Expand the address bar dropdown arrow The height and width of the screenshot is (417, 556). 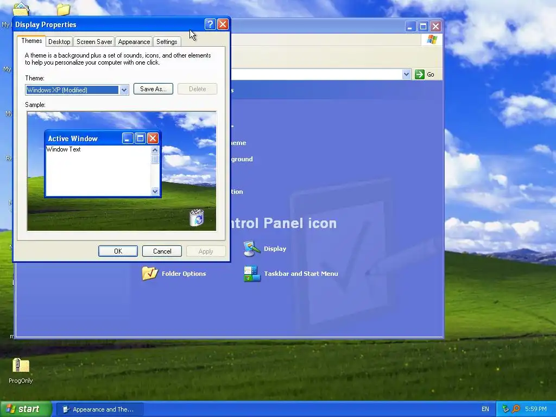pos(406,74)
